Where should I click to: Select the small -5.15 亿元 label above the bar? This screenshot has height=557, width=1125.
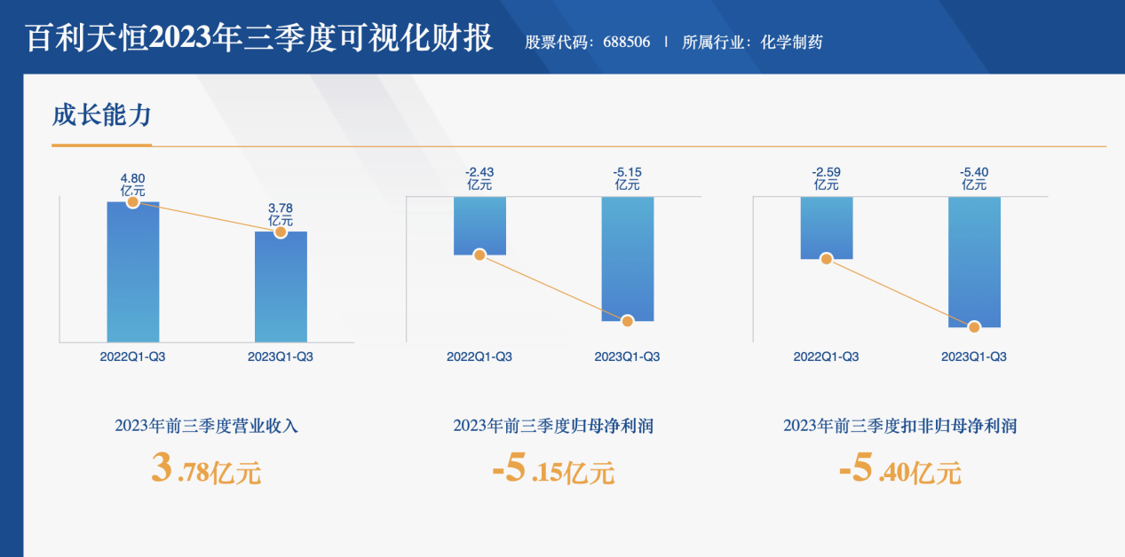tap(628, 178)
